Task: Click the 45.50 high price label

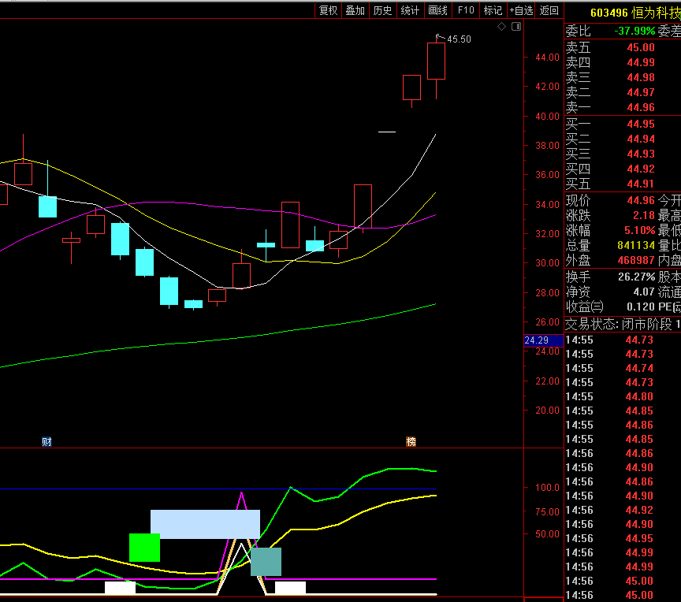Action: (x=459, y=39)
